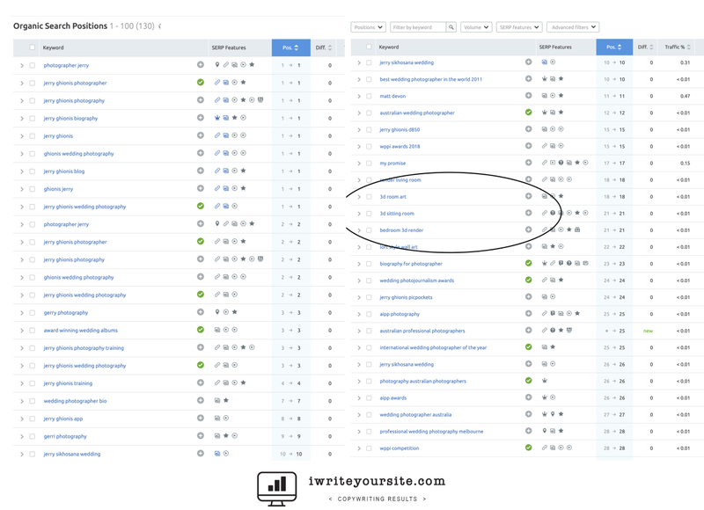The height and width of the screenshot is (510, 704).
Task: Click the 0.47 traffic value in matt devon row
Action: 685,96
